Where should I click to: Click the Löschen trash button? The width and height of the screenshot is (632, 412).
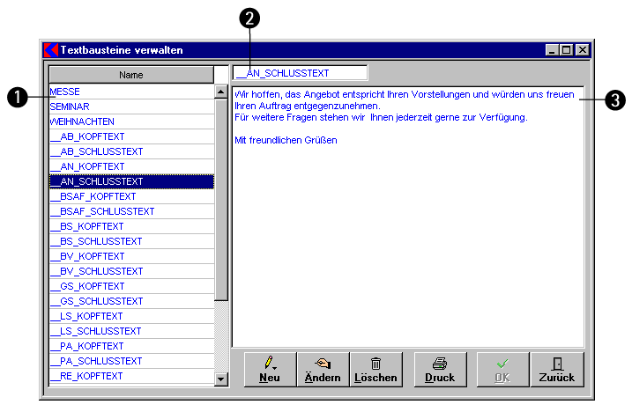(375, 369)
